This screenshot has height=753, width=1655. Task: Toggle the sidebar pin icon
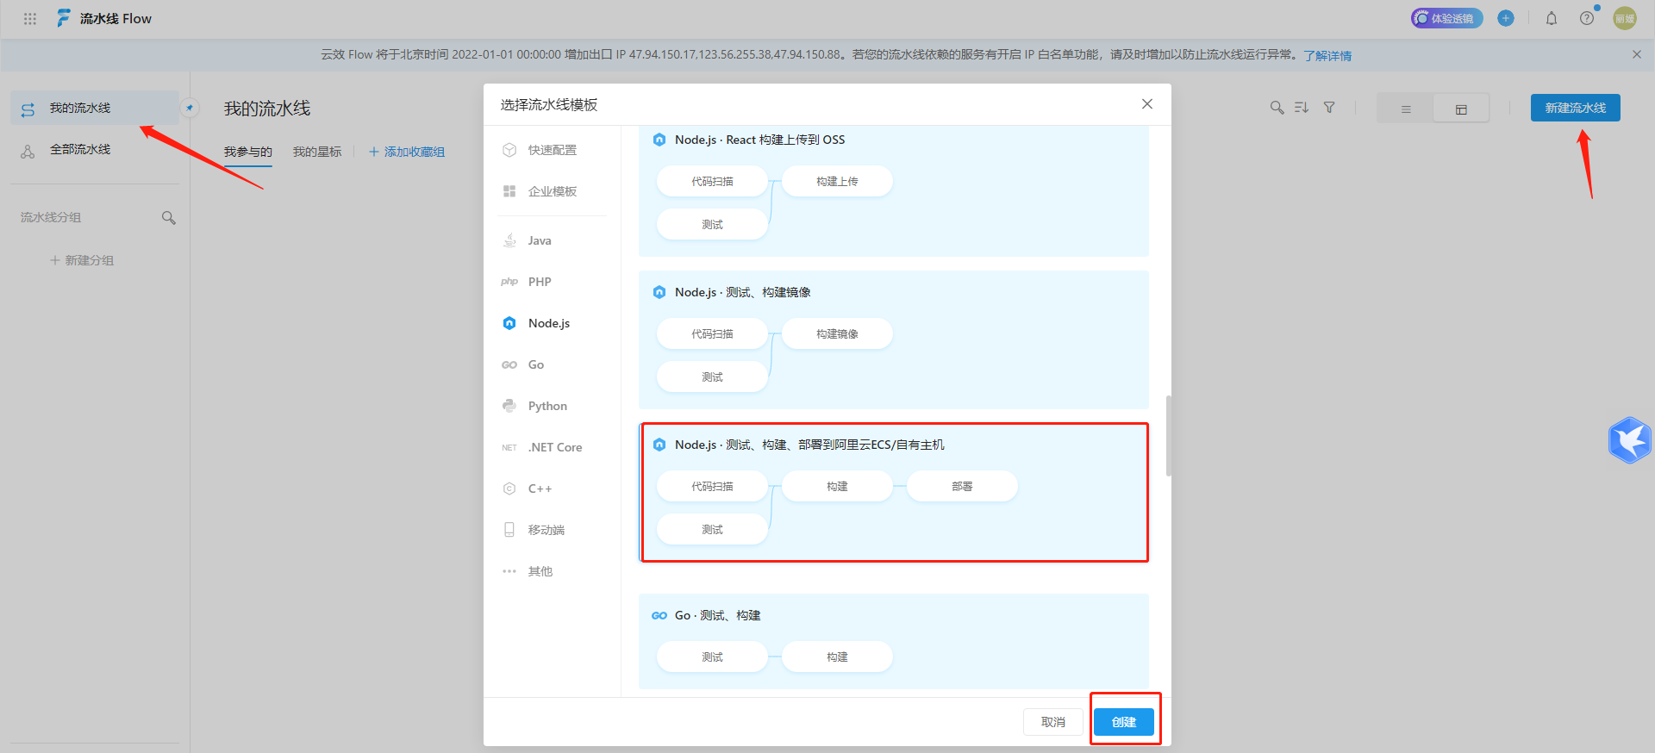(190, 108)
